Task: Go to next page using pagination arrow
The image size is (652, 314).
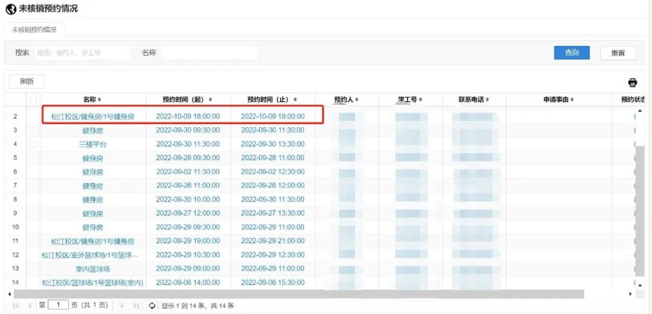Action: coord(123,306)
